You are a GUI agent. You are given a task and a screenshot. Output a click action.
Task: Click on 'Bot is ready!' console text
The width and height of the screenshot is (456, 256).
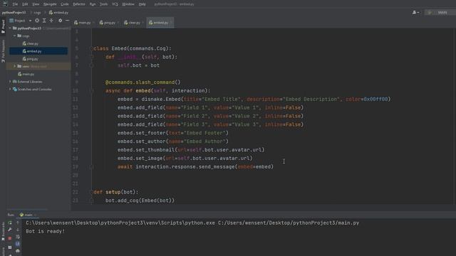click(45, 231)
